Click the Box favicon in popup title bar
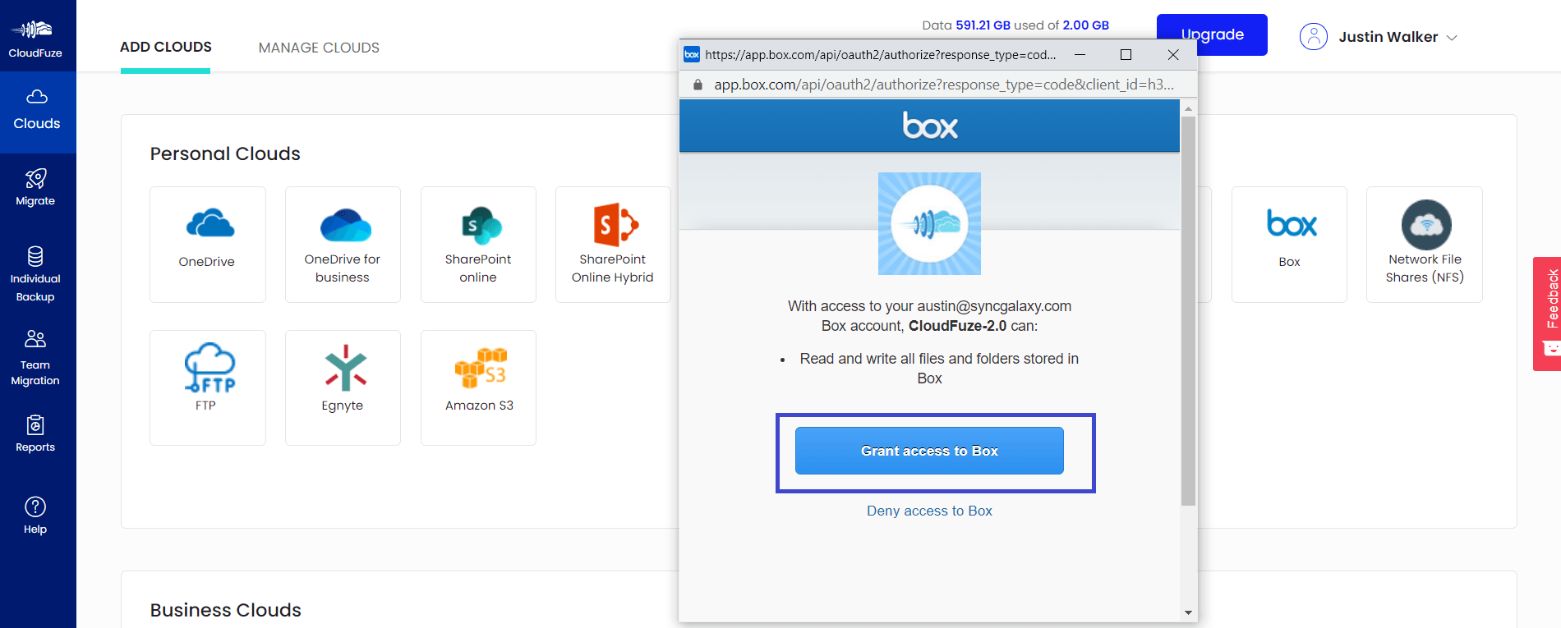1561x628 pixels. coord(692,54)
